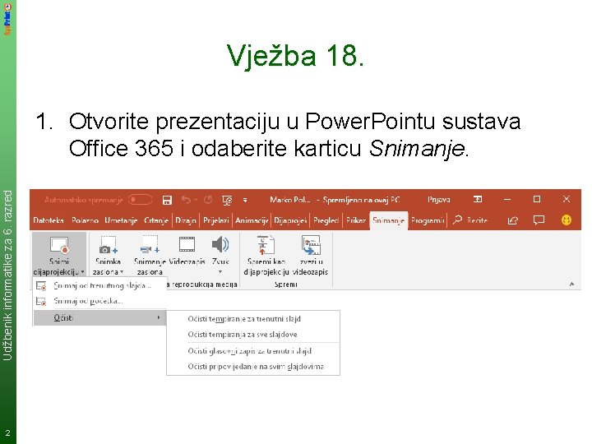Click the Save floppy disk icon

(x=167, y=200)
